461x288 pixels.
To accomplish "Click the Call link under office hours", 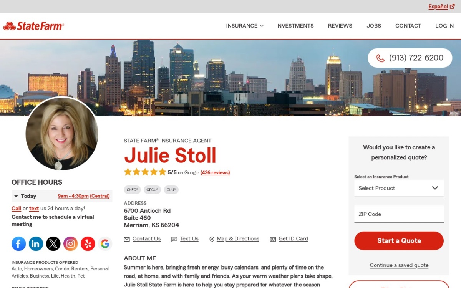I will tap(16, 209).
